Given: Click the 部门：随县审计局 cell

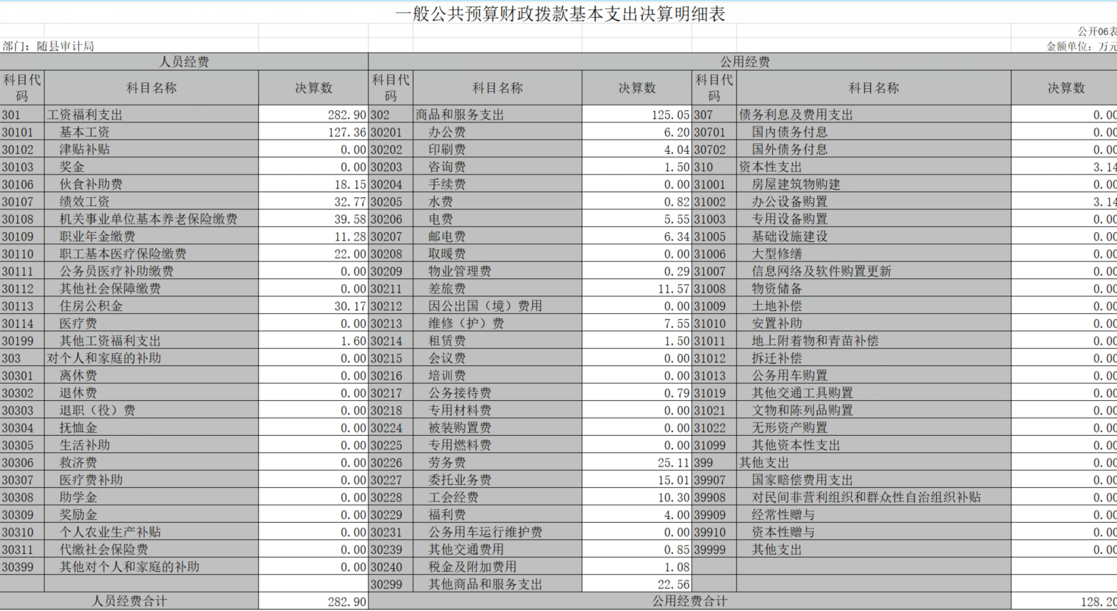Looking at the screenshot, I should point(48,46).
